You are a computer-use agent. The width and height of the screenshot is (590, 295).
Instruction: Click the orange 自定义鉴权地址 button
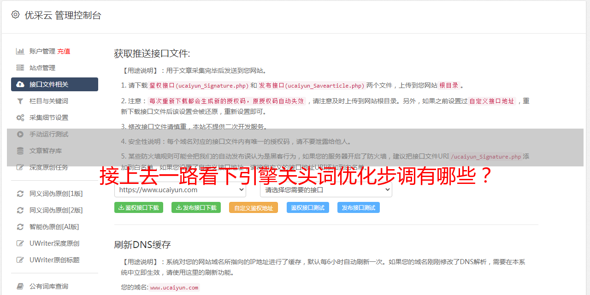[x=254, y=207]
